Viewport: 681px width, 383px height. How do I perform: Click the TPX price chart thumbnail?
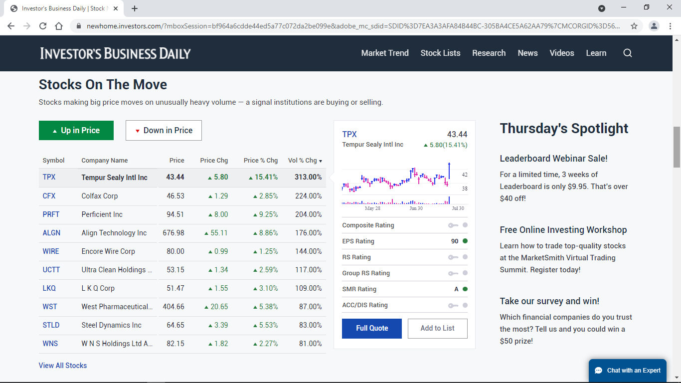tap(404, 186)
